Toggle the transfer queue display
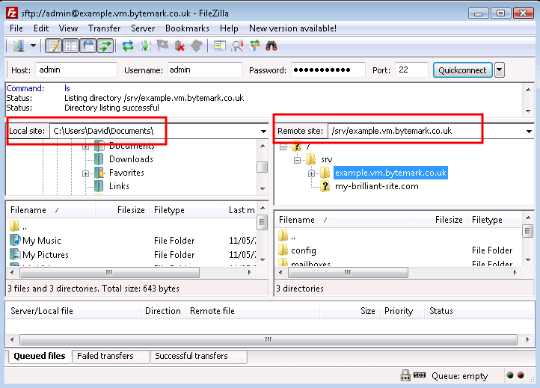 tap(105, 46)
